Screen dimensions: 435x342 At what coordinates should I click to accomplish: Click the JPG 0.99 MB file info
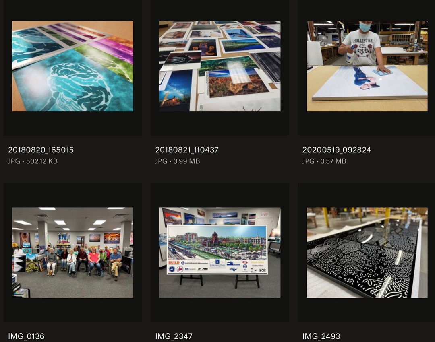177,161
